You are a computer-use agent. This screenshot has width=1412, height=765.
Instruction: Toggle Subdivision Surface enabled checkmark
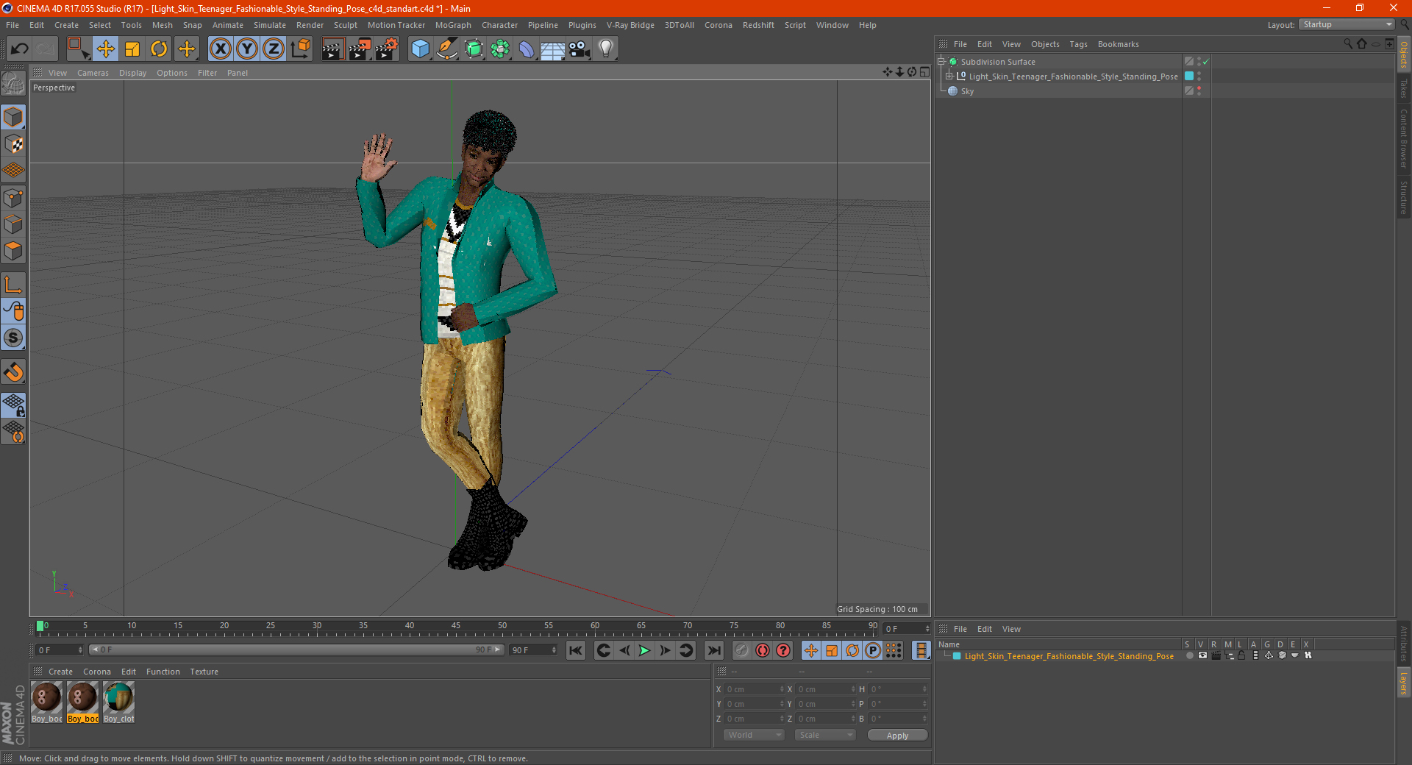click(1205, 62)
